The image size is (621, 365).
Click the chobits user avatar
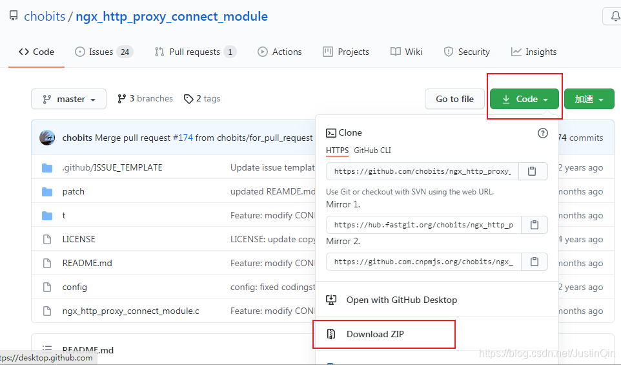(x=47, y=138)
